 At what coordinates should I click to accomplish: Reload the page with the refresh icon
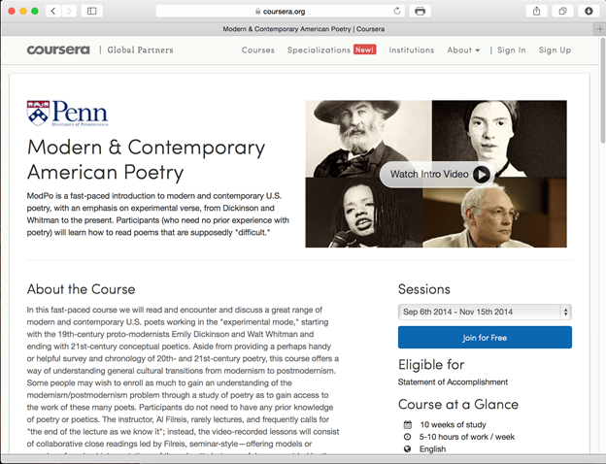coord(397,11)
